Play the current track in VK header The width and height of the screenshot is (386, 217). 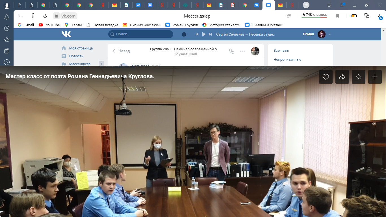coord(204,34)
